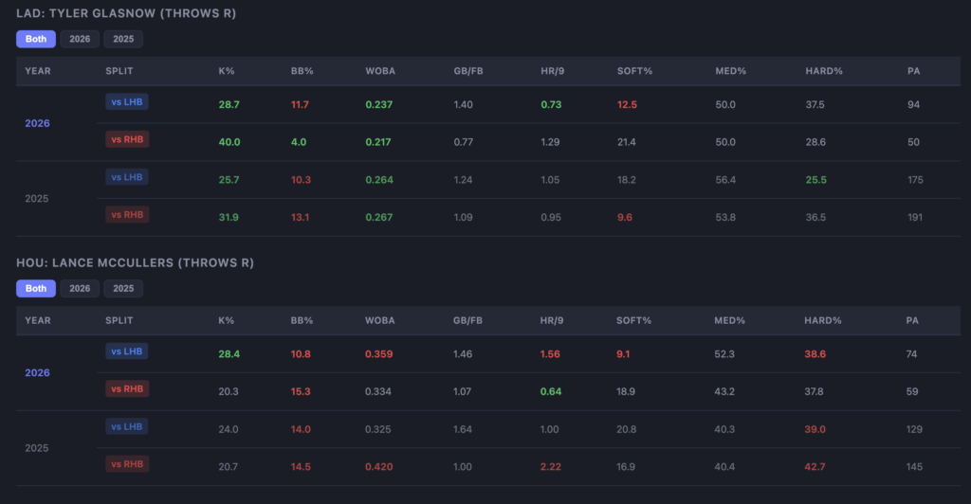
Task: Click the 2026 year label in McCullers table
Action: [37, 373]
